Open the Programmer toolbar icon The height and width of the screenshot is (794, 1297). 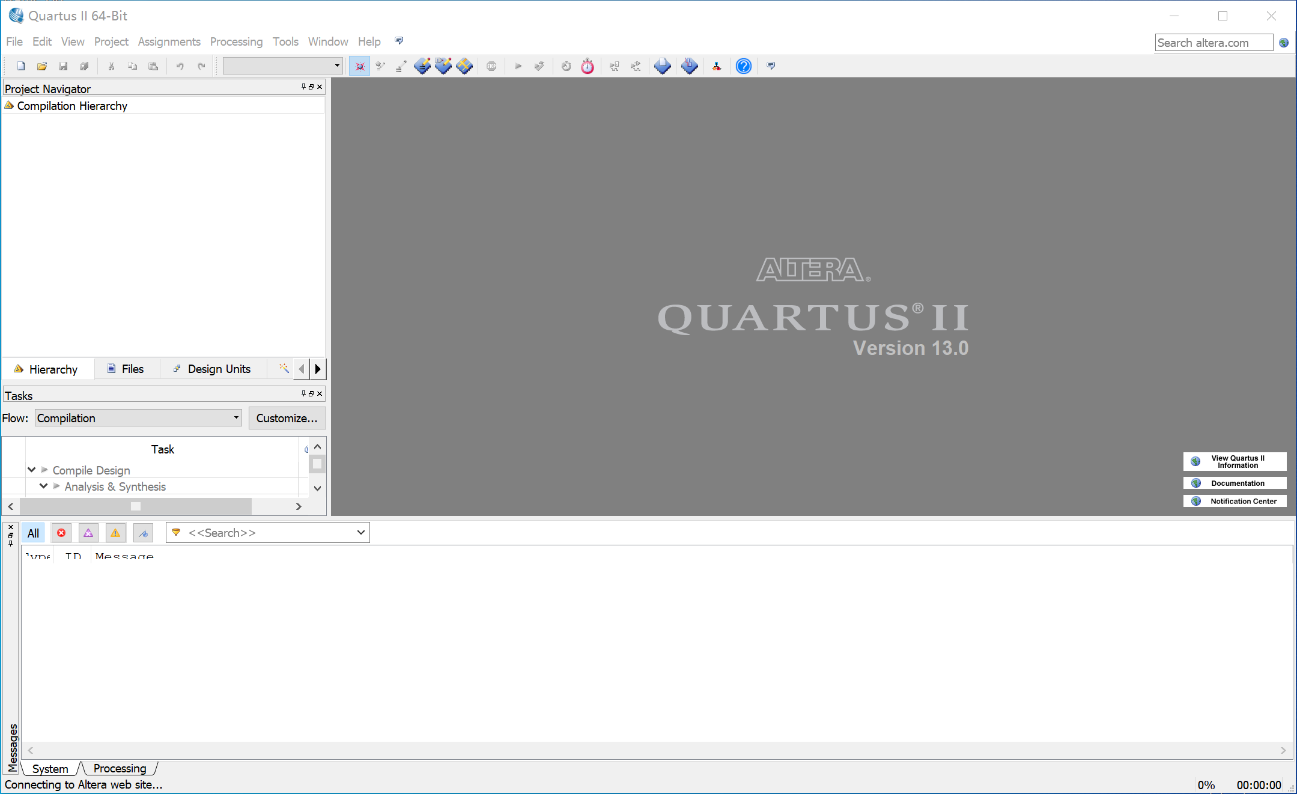click(x=689, y=66)
